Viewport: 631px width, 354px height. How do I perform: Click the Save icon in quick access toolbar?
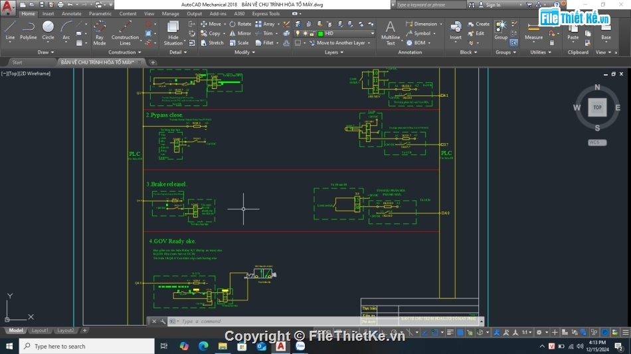(x=41, y=5)
